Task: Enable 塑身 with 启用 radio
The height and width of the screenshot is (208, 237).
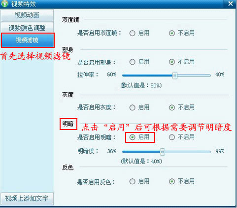Action: [x=132, y=62]
